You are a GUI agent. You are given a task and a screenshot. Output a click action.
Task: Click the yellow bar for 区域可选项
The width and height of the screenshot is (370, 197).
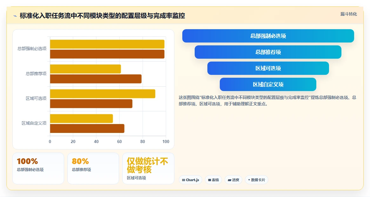click(103, 94)
